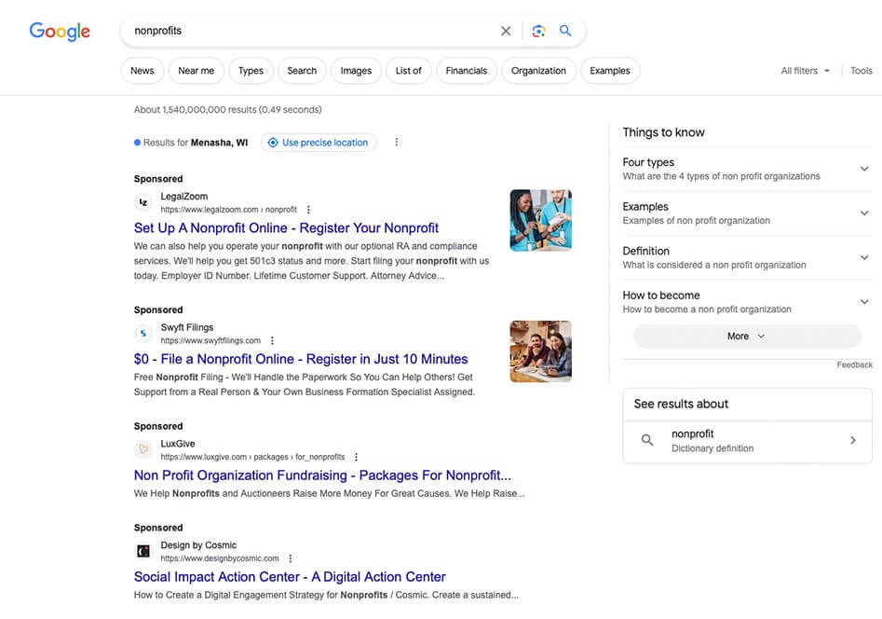Expand the "How to become" section
This screenshot has width=882, height=619.
pos(864,301)
